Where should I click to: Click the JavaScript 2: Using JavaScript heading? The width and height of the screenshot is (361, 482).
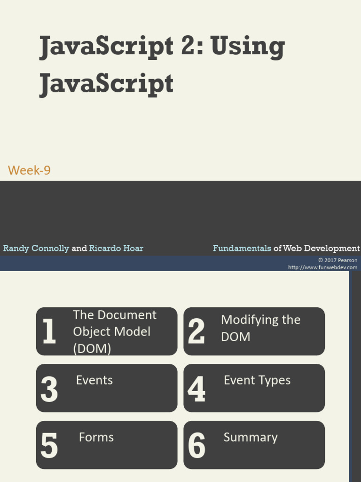click(162, 65)
